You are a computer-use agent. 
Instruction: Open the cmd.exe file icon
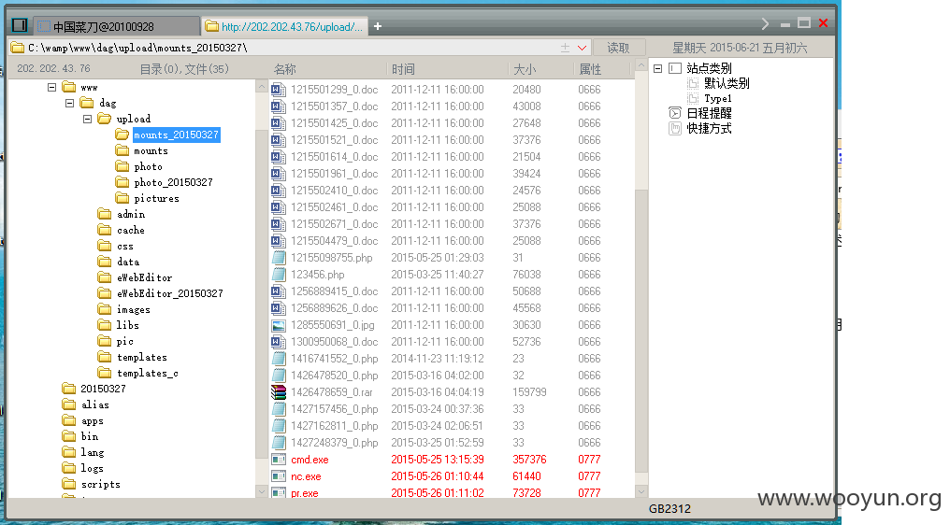[x=278, y=460]
